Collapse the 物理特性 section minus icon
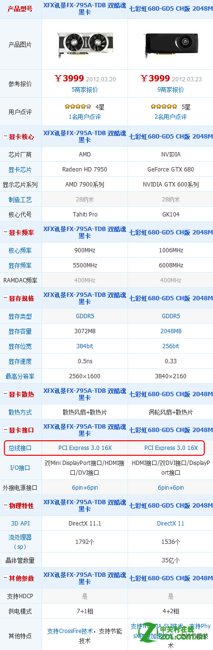This screenshot has height=650, width=213. point(5,506)
